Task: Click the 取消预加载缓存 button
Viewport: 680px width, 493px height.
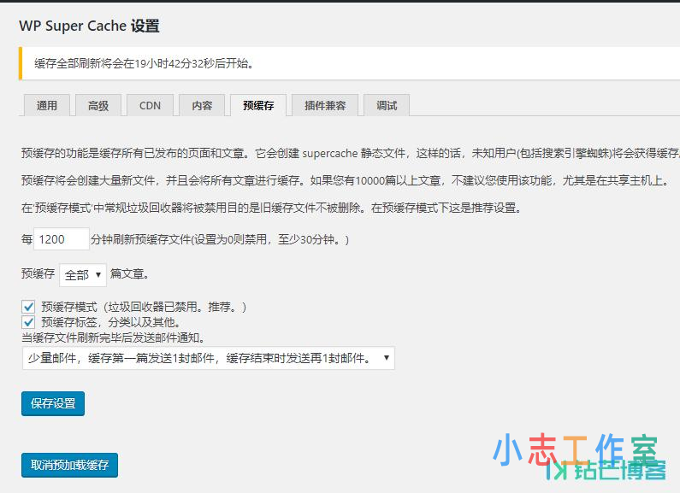Action: point(69,465)
